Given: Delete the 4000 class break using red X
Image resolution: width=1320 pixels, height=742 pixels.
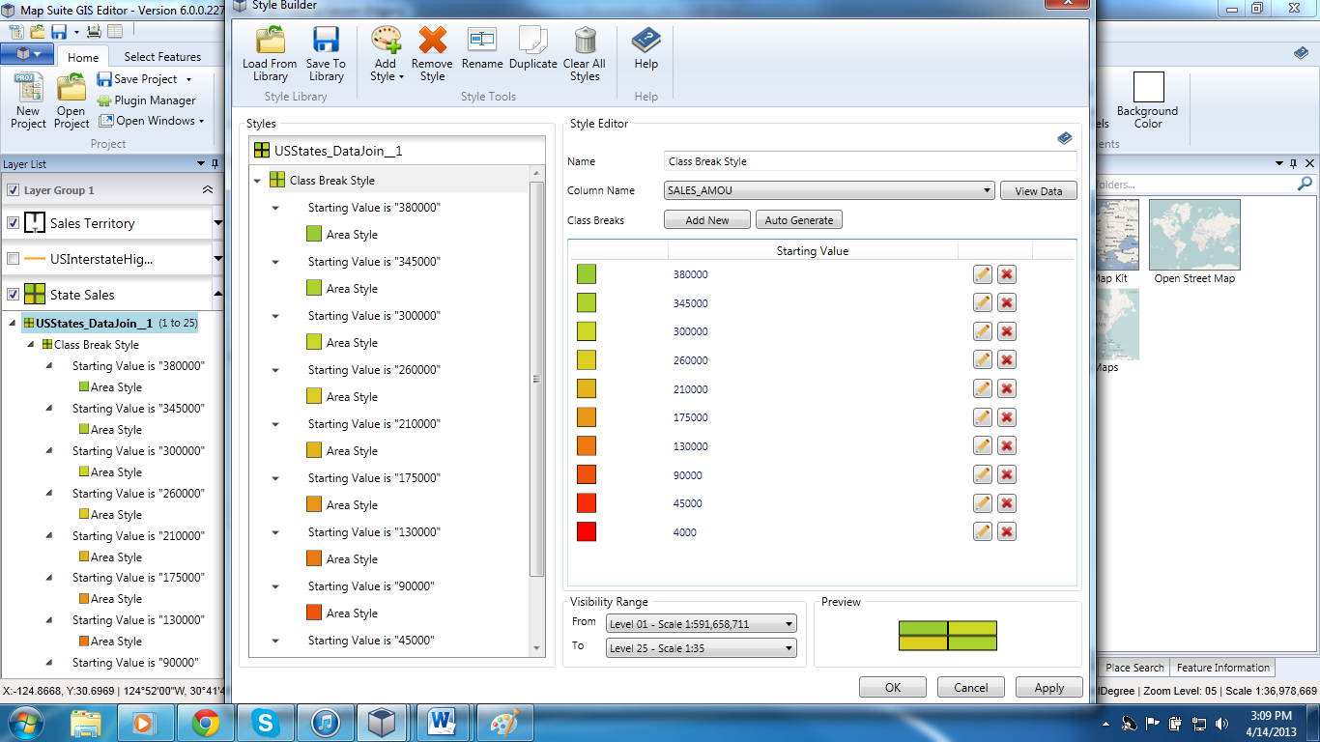Looking at the screenshot, I should pos(1007,532).
